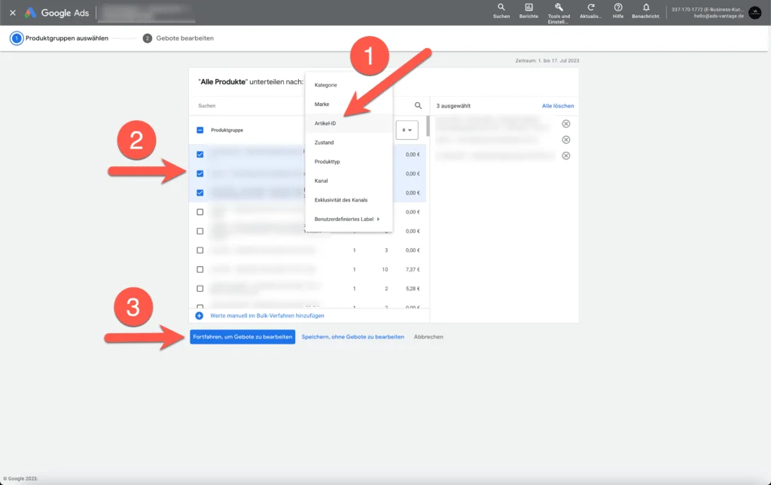Click the plus icon next to bulk add values
The height and width of the screenshot is (485, 771).
click(x=199, y=316)
